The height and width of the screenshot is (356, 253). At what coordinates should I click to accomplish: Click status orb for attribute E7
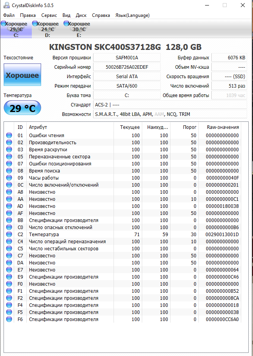click(9, 270)
